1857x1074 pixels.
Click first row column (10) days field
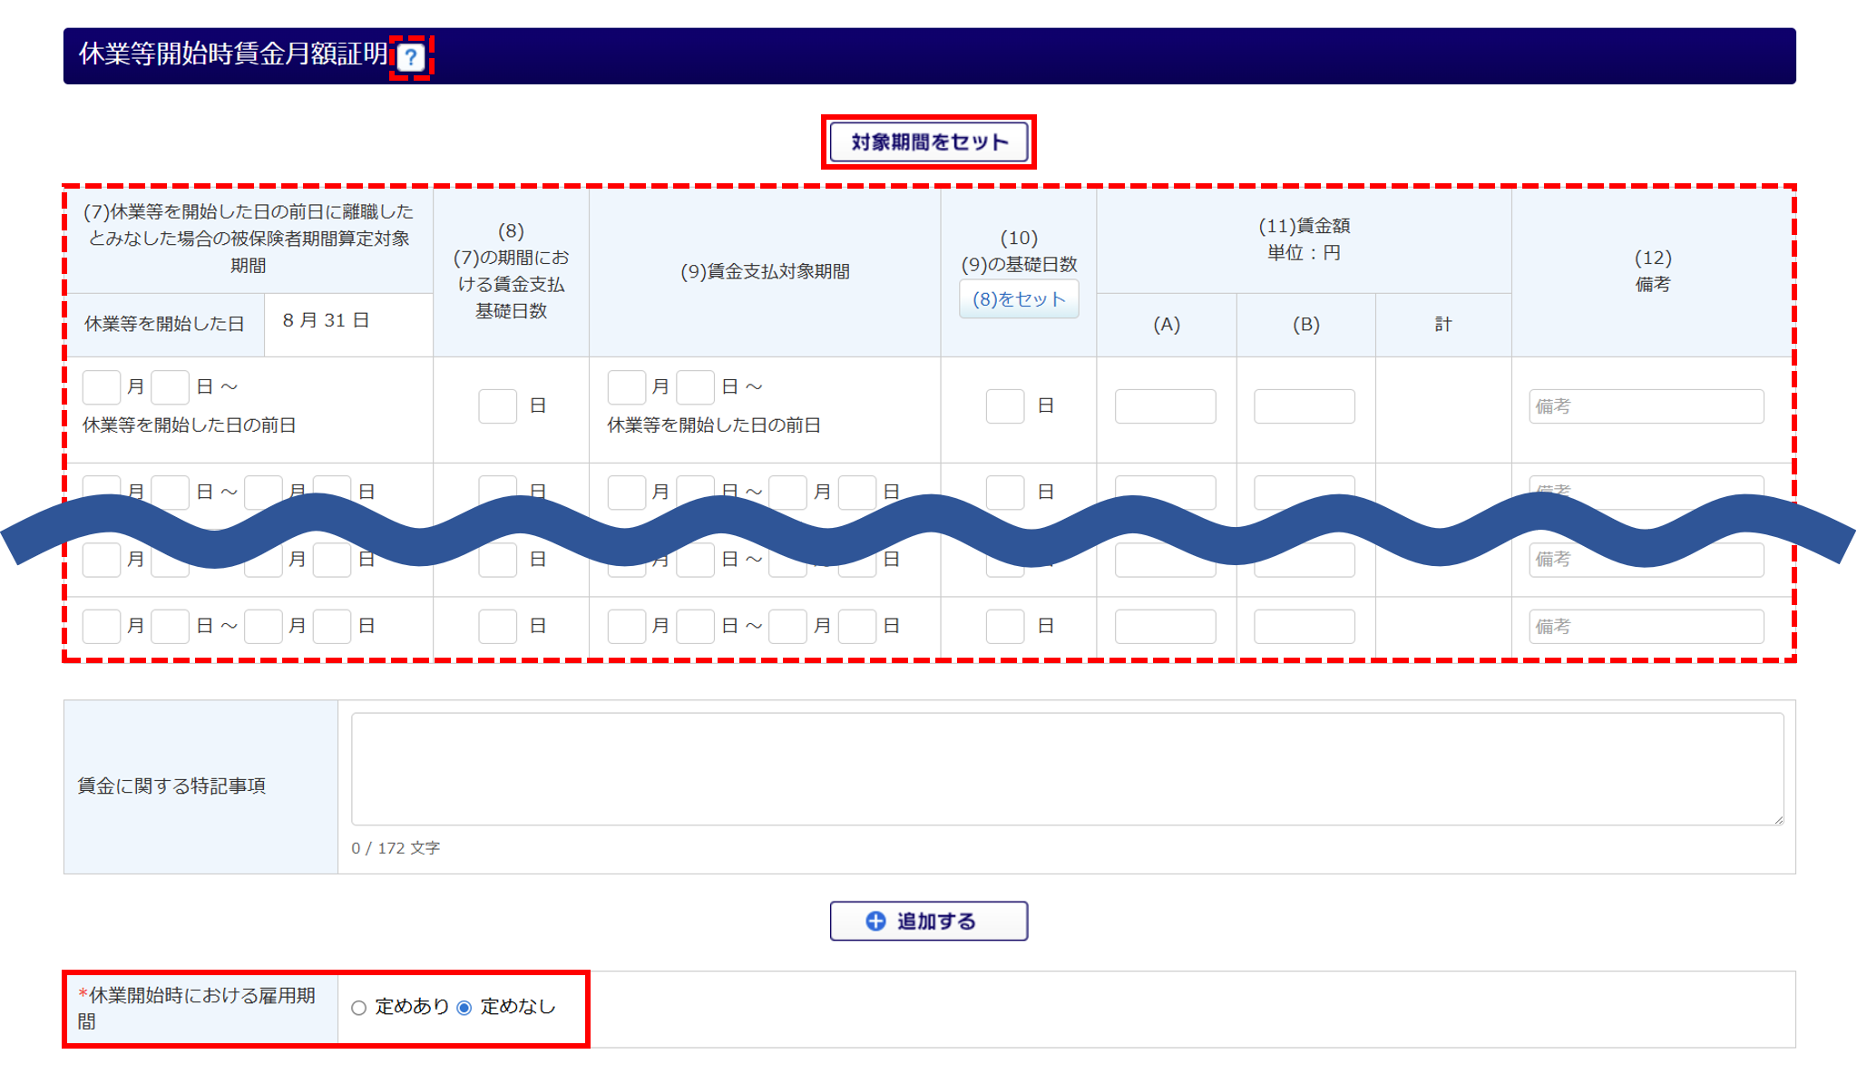click(1004, 406)
